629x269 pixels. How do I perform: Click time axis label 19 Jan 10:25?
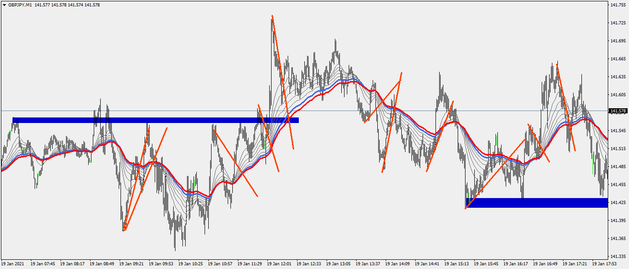click(191, 264)
